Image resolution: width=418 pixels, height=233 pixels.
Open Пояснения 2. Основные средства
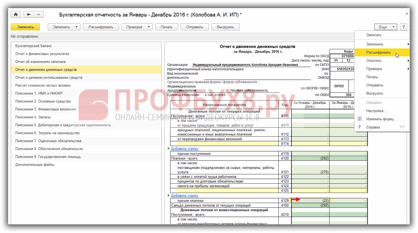tap(86, 102)
